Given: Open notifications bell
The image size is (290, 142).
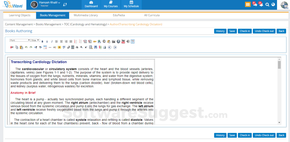Looking at the screenshot, I should tap(261, 5).
